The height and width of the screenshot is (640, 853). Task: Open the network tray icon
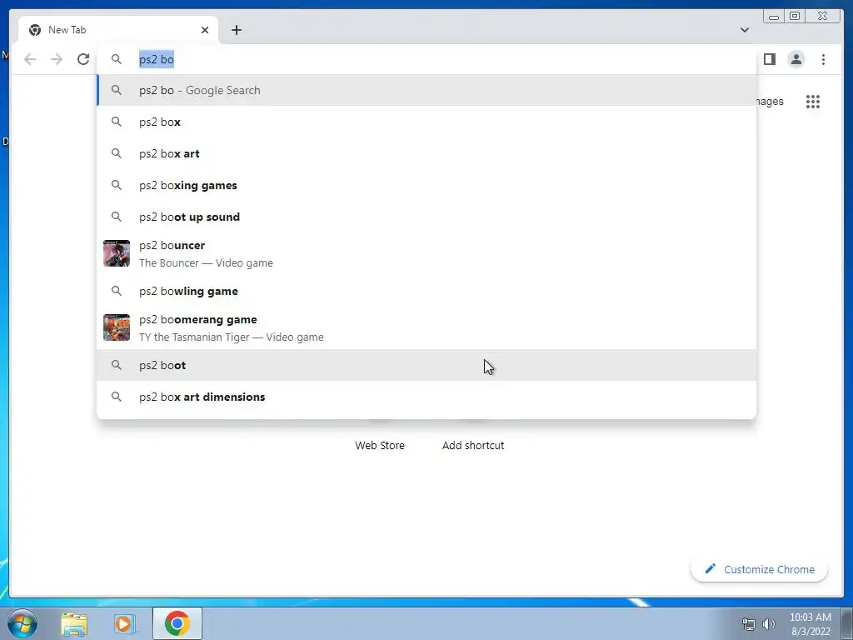(749, 624)
